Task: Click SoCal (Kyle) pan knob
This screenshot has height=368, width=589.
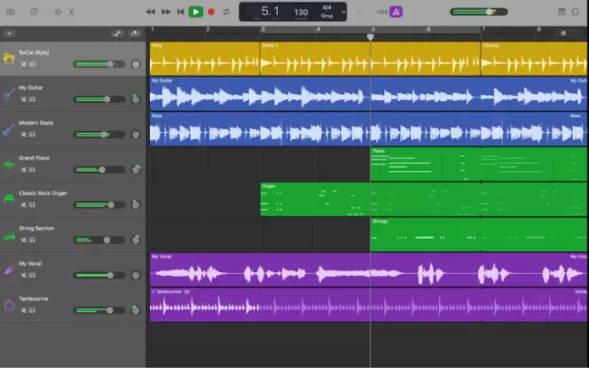Action: pos(136,64)
